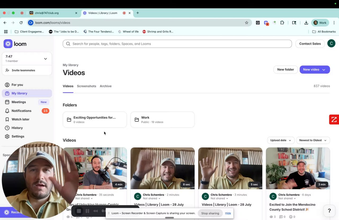Open the 3 min video thumbnail
This screenshot has height=220, width=339.
pyautogui.click(x=298, y=168)
